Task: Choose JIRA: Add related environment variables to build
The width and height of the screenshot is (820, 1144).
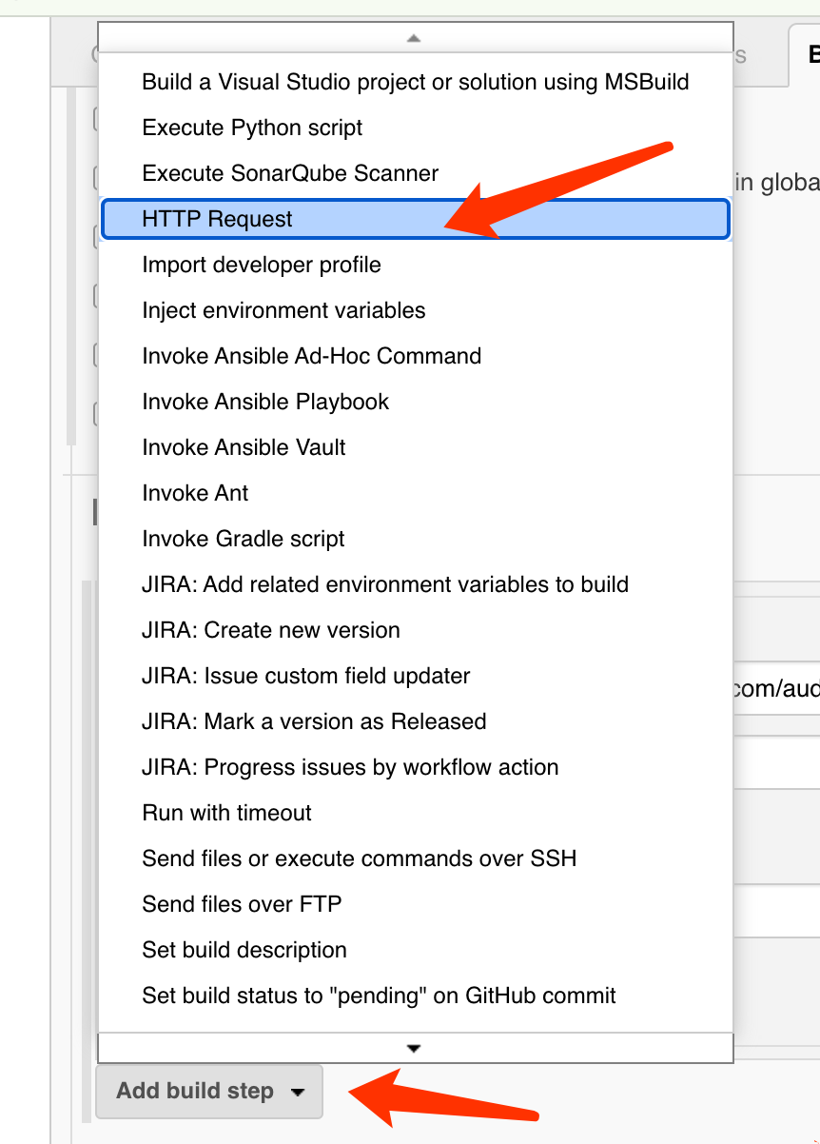Action: click(415, 584)
